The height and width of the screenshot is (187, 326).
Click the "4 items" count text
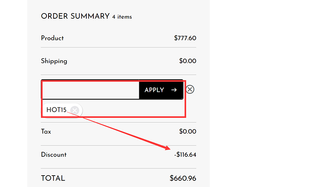[x=122, y=17]
